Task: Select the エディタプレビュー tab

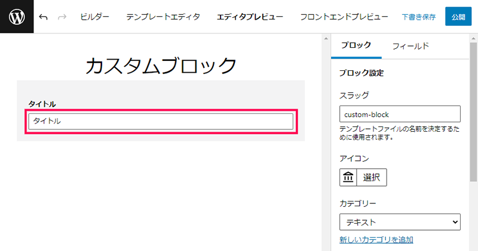Action: tap(250, 17)
